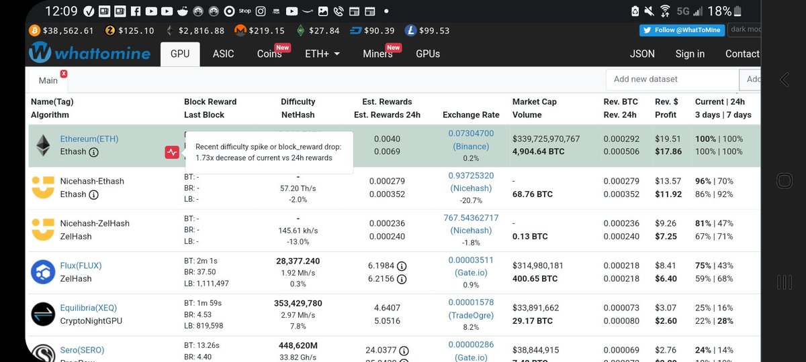
Task: Click the Add dataset button
Action: click(x=750, y=79)
